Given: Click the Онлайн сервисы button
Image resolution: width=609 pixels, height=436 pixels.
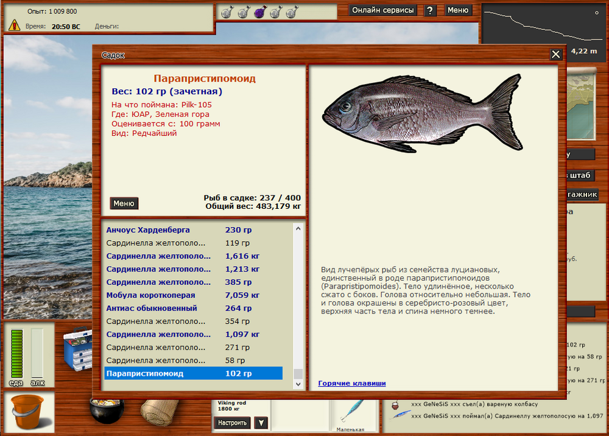Looking at the screenshot, I should click(x=382, y=10).
